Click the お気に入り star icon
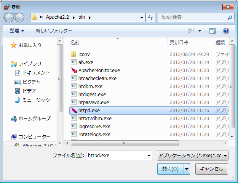 (13, 45)
